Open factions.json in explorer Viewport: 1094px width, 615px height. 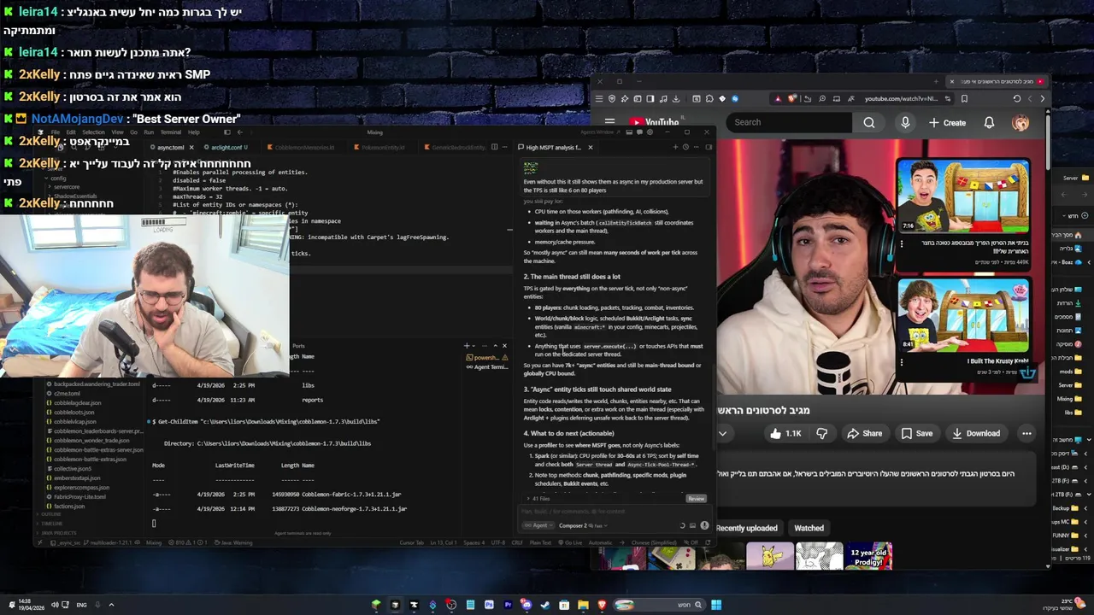[x=69, y=507]
